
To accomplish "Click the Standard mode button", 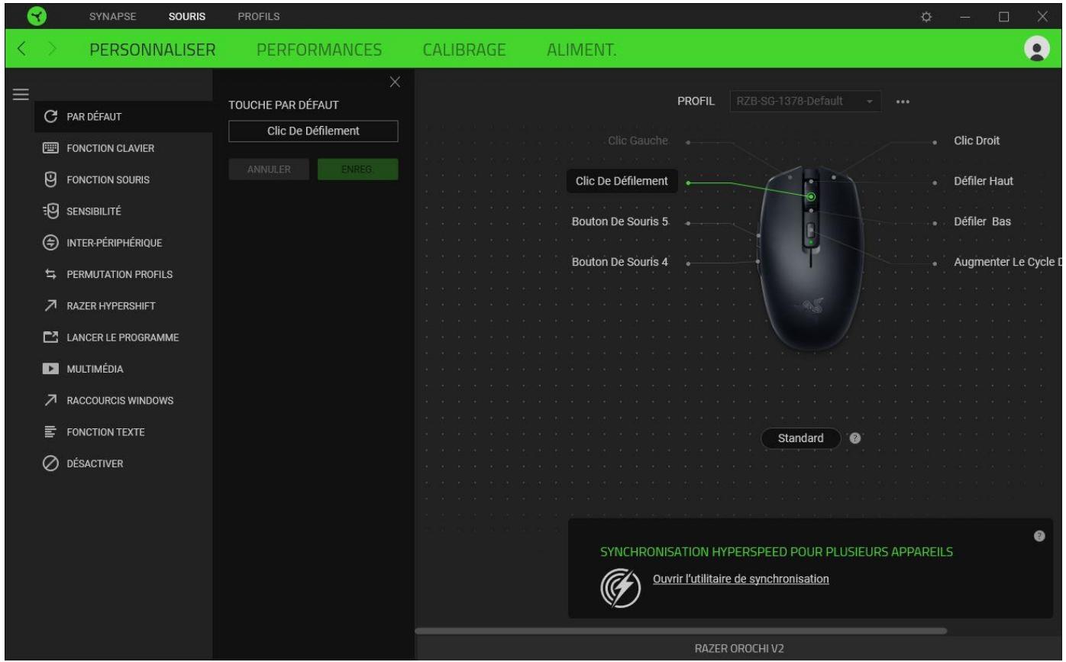I will click(x=800, y=438).
